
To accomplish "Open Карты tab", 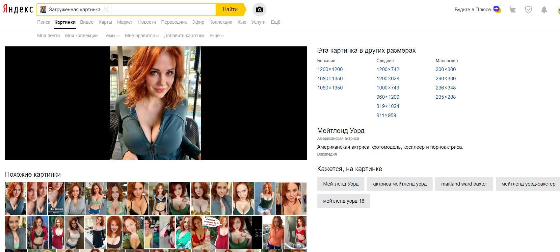I will coord(105,22).
